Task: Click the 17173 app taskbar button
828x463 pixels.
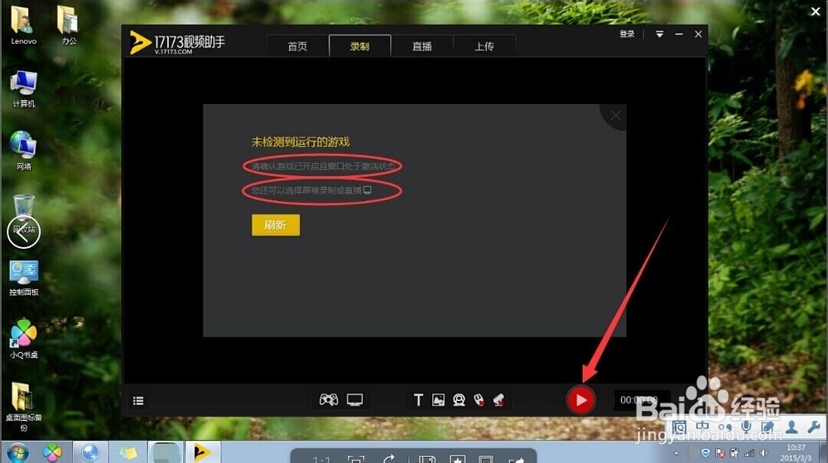Action: [x=202, y=452]
